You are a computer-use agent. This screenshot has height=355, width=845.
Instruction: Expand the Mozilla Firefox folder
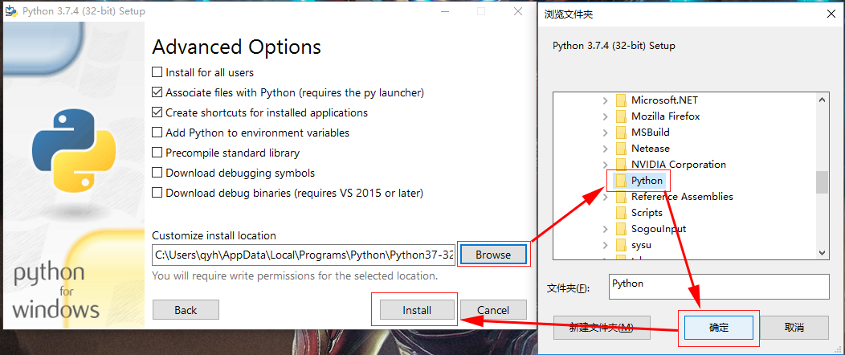[x=605, y=116]
